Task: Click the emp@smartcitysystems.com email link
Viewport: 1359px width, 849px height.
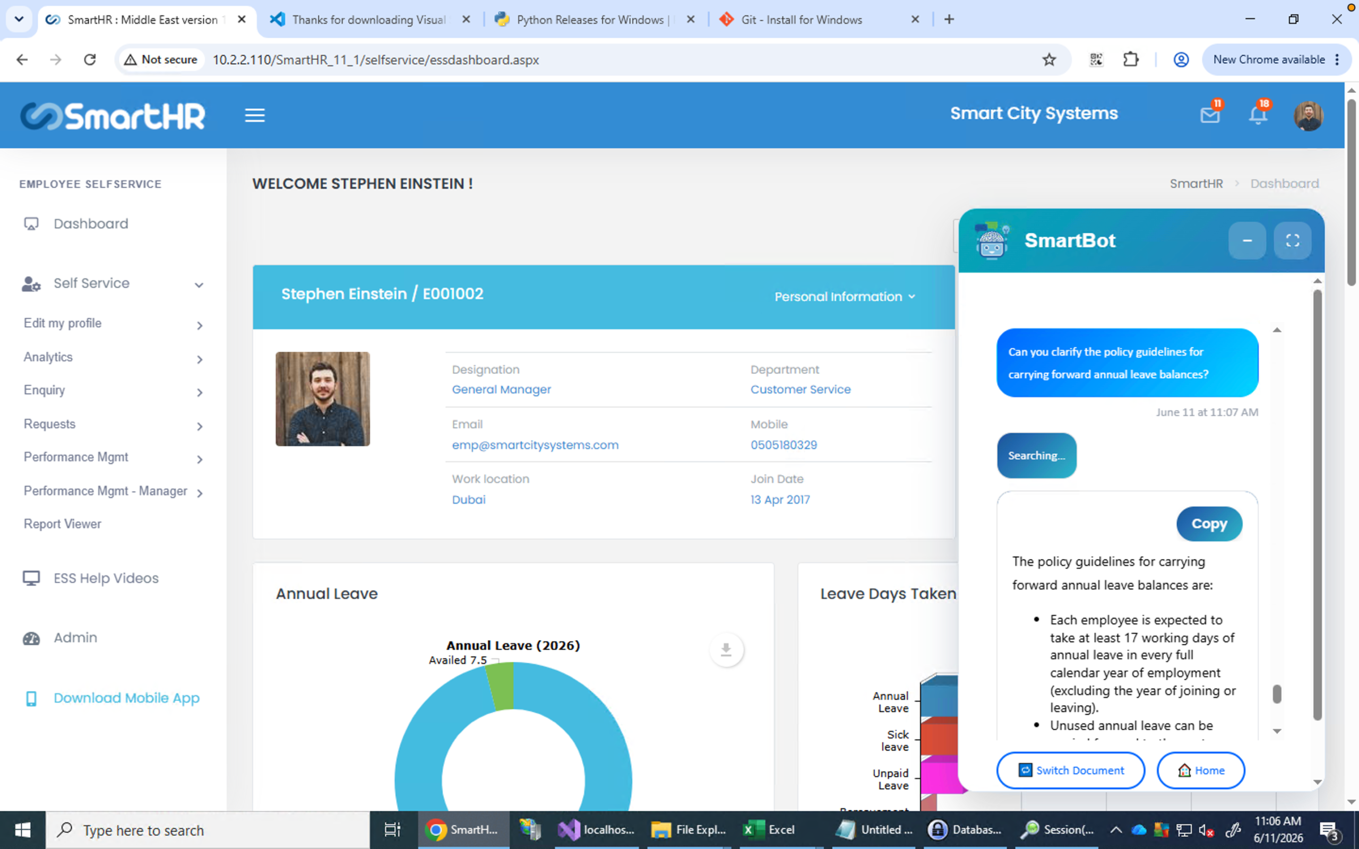Action: 535,445
